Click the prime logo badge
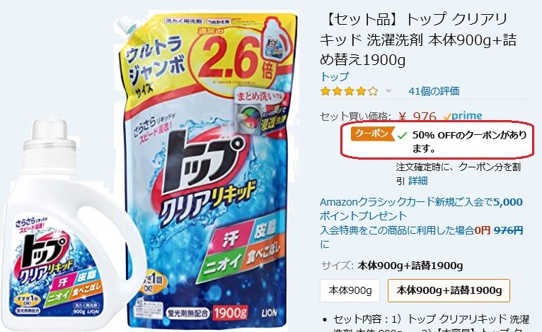Viewport: 542px width, 332px height. [x=463, y=117]
